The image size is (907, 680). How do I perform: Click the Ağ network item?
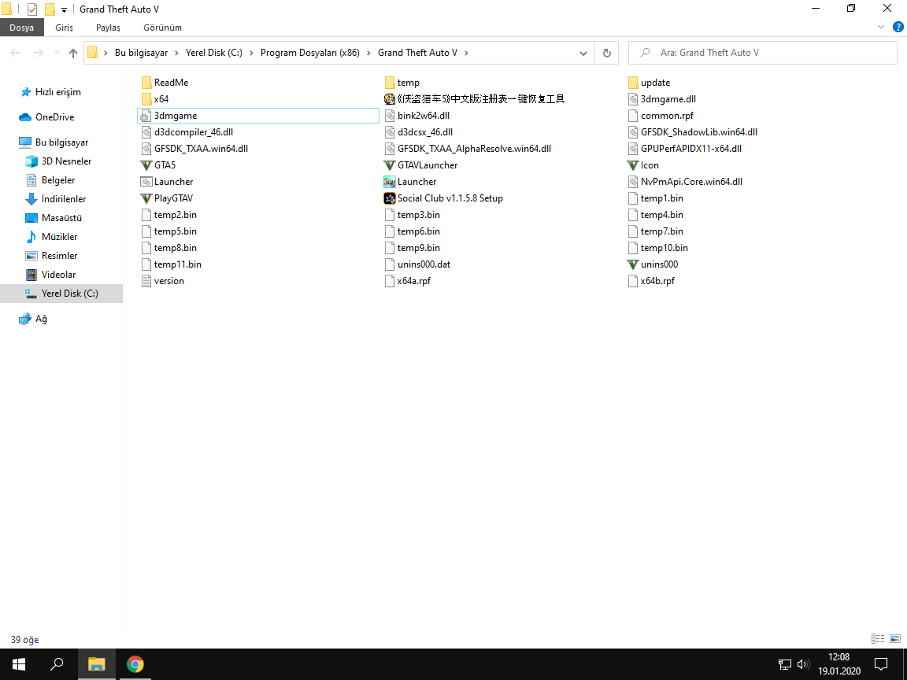(33, 319)
